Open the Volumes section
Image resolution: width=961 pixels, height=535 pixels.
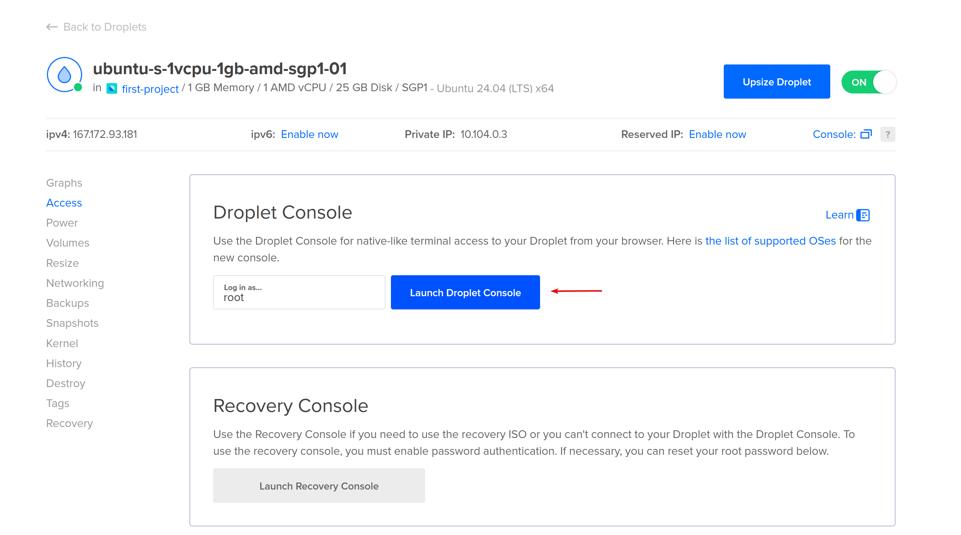tap(67, 243)
